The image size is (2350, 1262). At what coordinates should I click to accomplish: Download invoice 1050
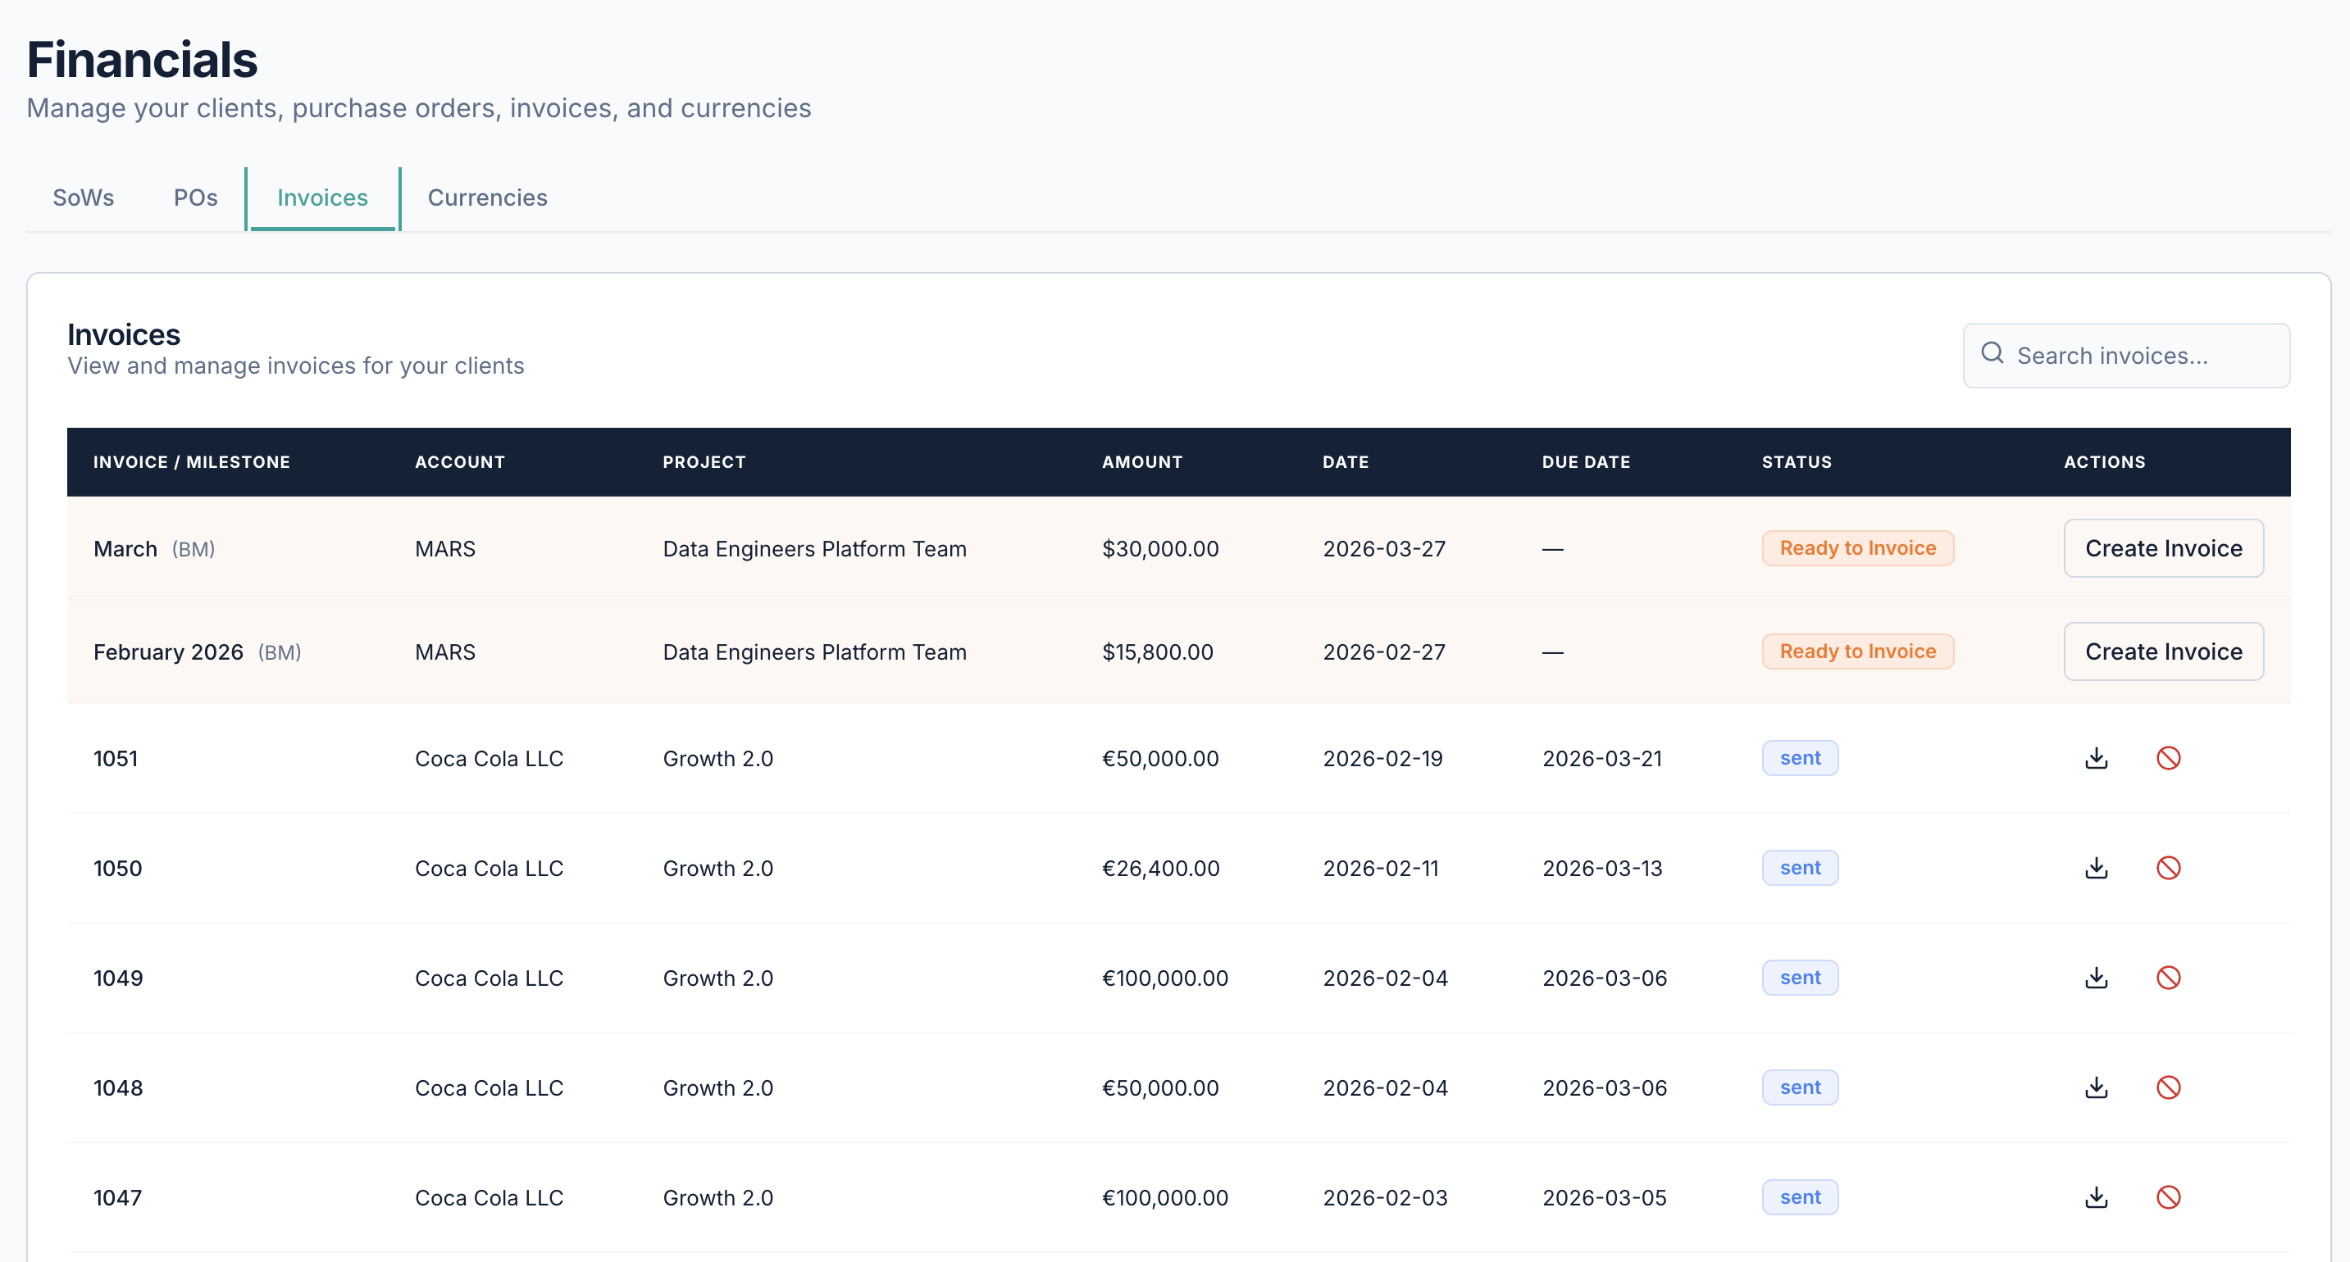click(2097, 867)
